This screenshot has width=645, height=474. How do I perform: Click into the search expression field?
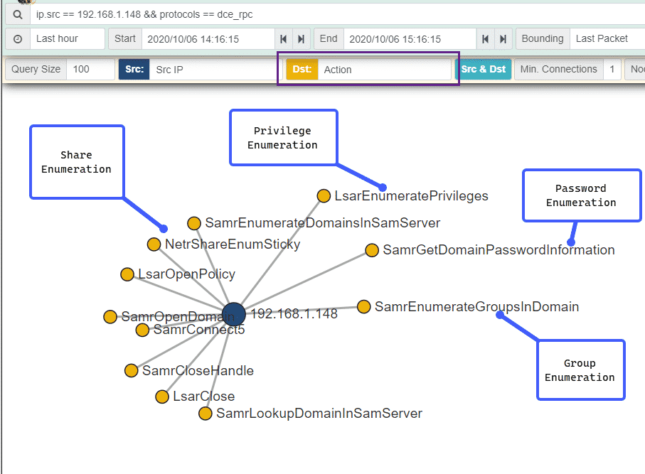[334, 14]
